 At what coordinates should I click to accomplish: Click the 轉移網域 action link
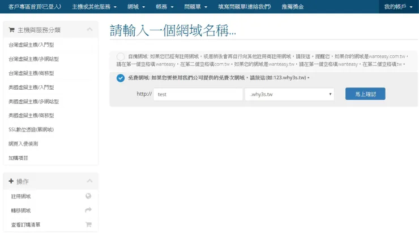pyautogui.click(x=21, y=210)
